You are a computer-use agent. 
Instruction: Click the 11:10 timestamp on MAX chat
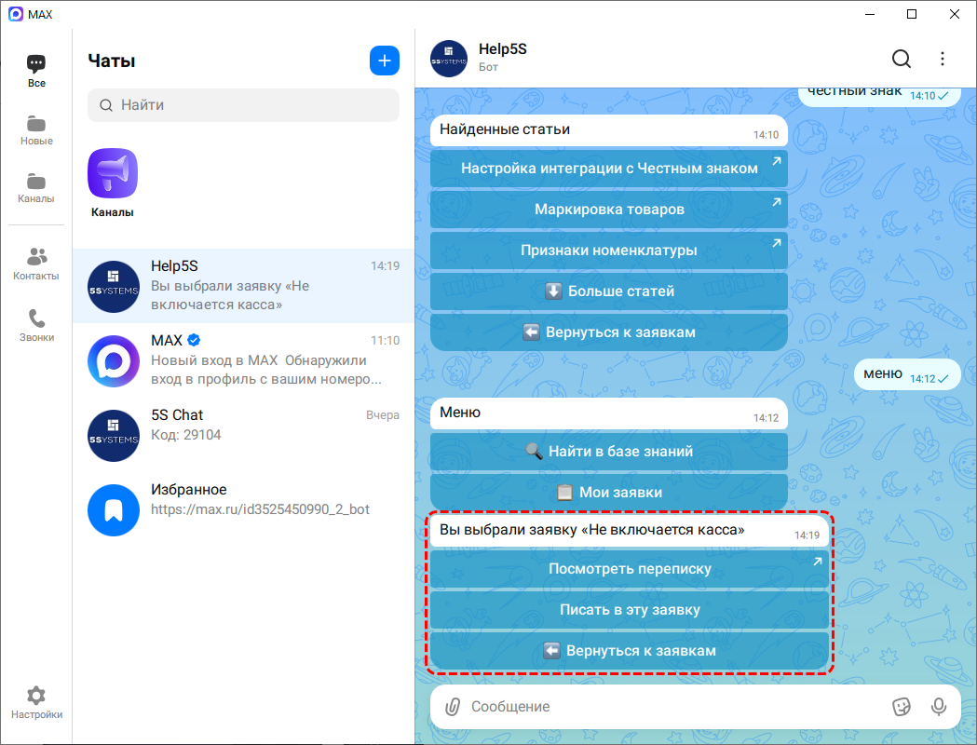click(385, 341)
